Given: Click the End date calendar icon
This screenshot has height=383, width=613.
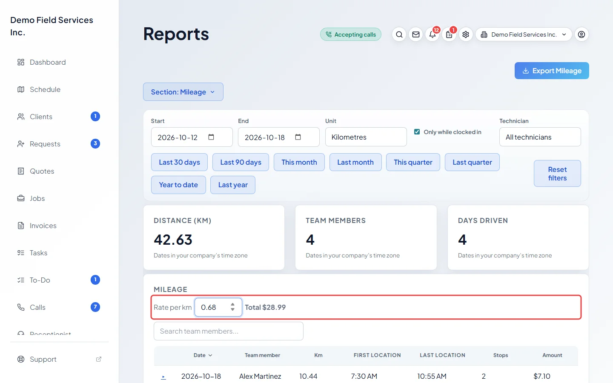Looking at the screenshot, I should [298, 137].
